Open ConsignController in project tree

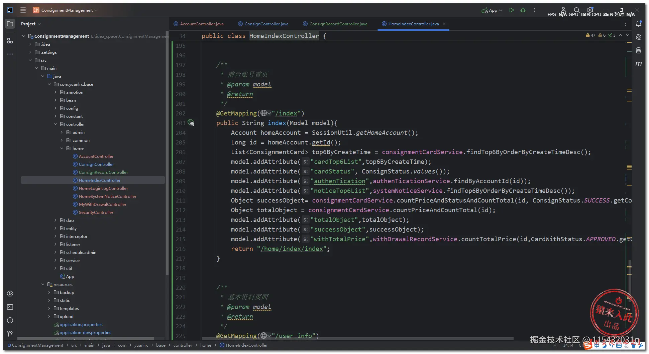coord(96,164)
